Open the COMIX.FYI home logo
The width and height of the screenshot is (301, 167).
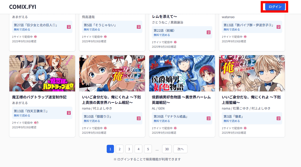point(23,7)
